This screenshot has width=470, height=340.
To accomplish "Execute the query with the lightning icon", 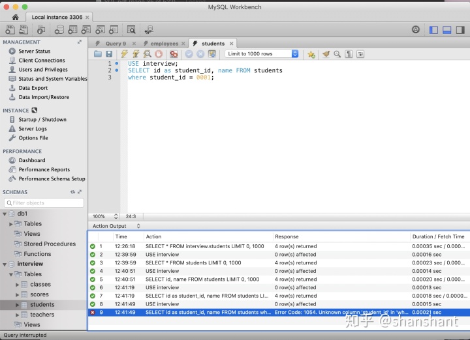I will point(124,54).
